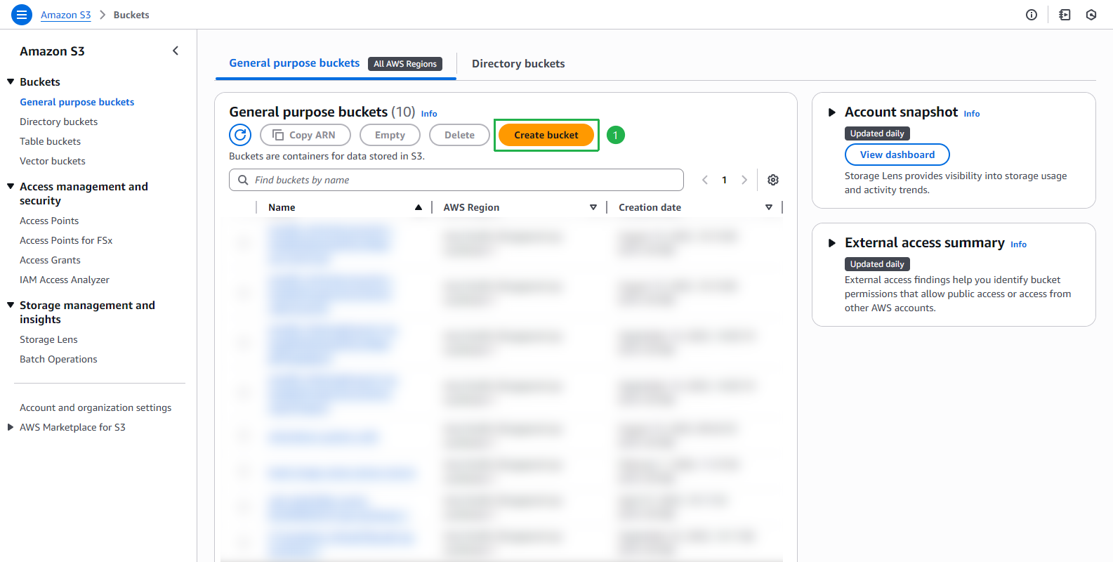Open View dashboard in Account snapshot
Screen dimensions: 1113x562
point(897,155)
